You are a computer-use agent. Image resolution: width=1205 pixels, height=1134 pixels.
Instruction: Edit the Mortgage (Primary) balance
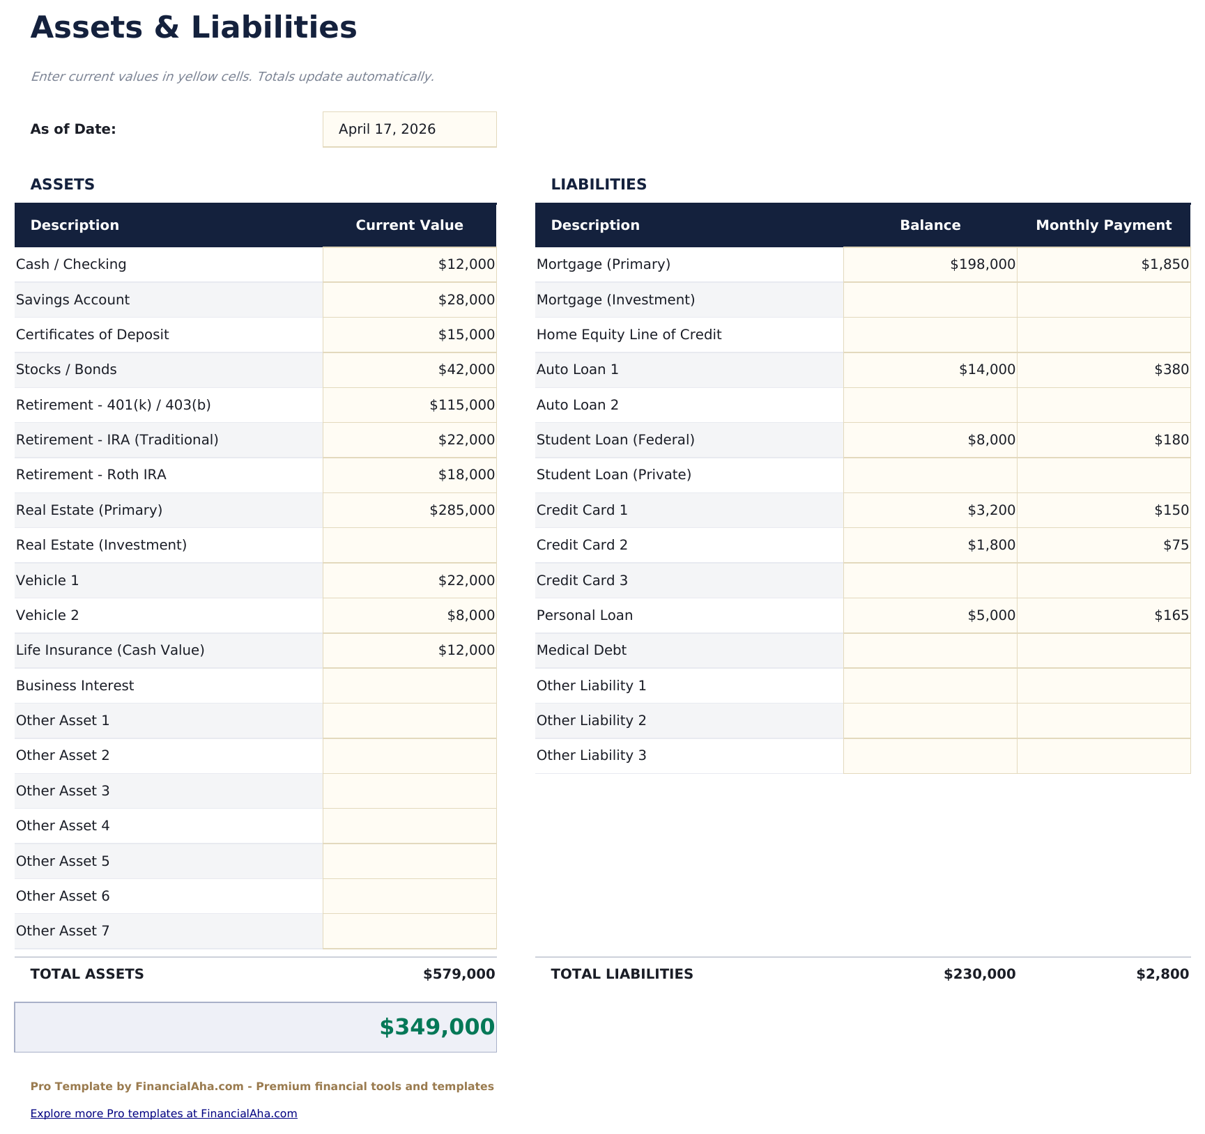[x=930, y=264]
